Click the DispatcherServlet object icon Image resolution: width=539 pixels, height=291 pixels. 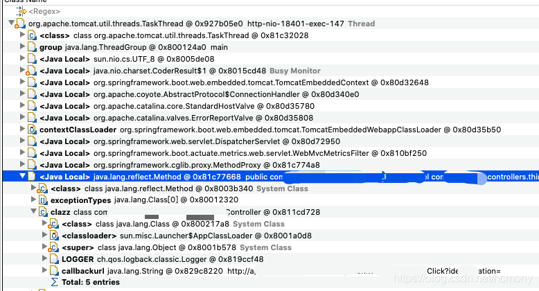tap(32, 141)
